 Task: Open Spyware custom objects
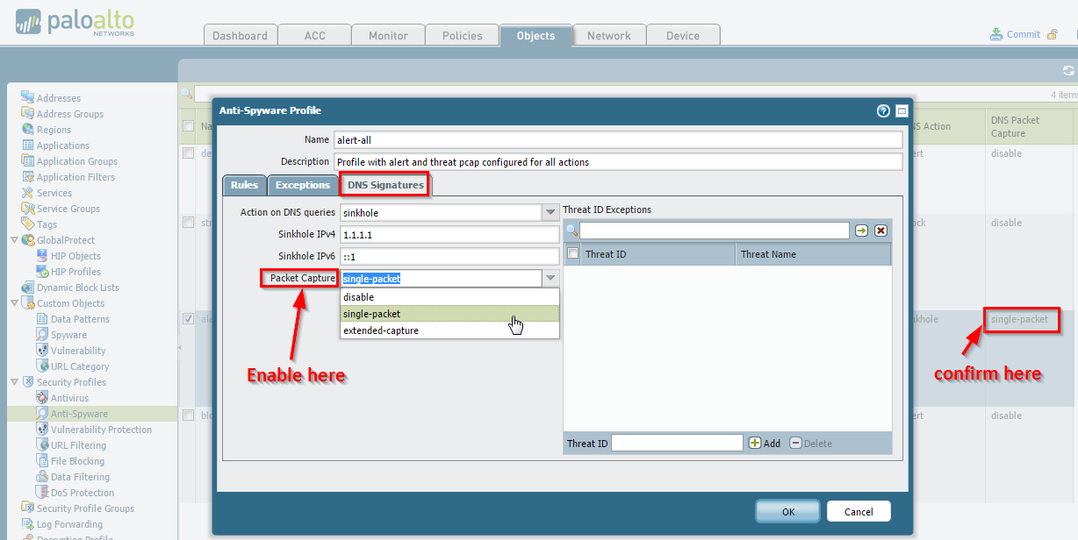tap(68, 335)
